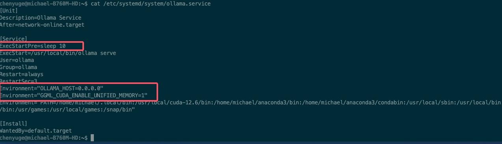Click the Restart=always line
This screenshot has height=144, width=502.
22,74
